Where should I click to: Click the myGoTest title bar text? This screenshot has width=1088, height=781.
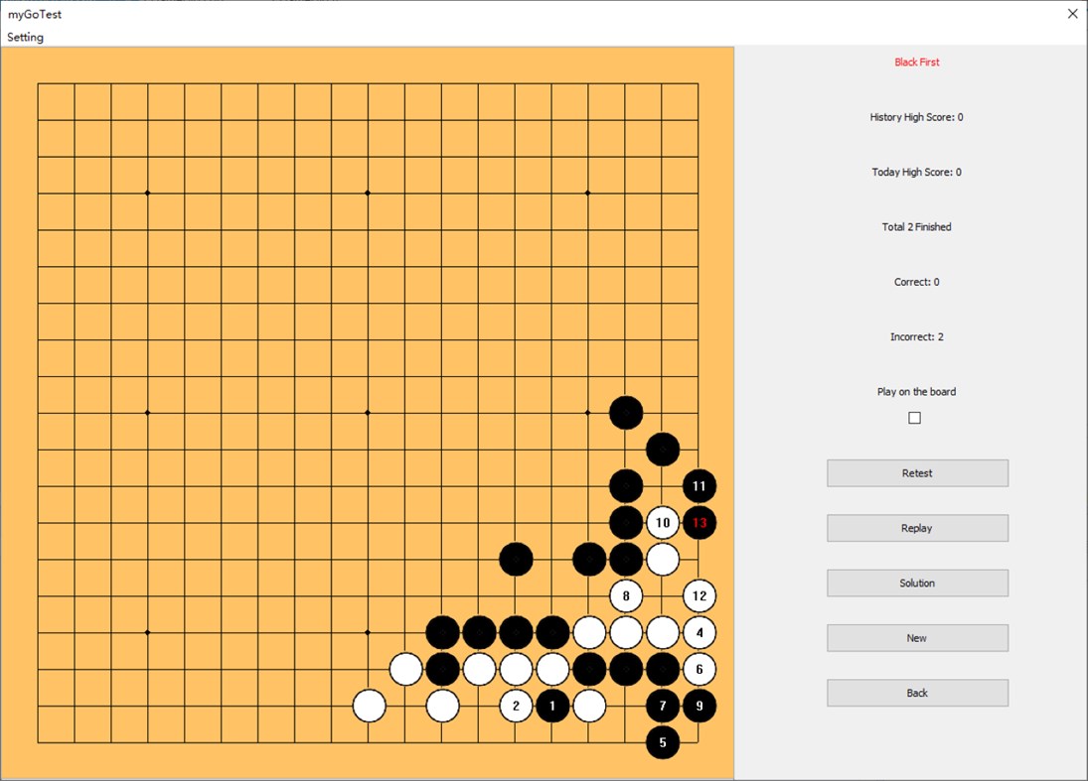pyautogui.click(x=36, y=14)
